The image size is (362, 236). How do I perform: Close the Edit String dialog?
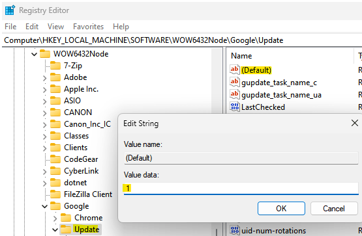[x=355, y=123]
